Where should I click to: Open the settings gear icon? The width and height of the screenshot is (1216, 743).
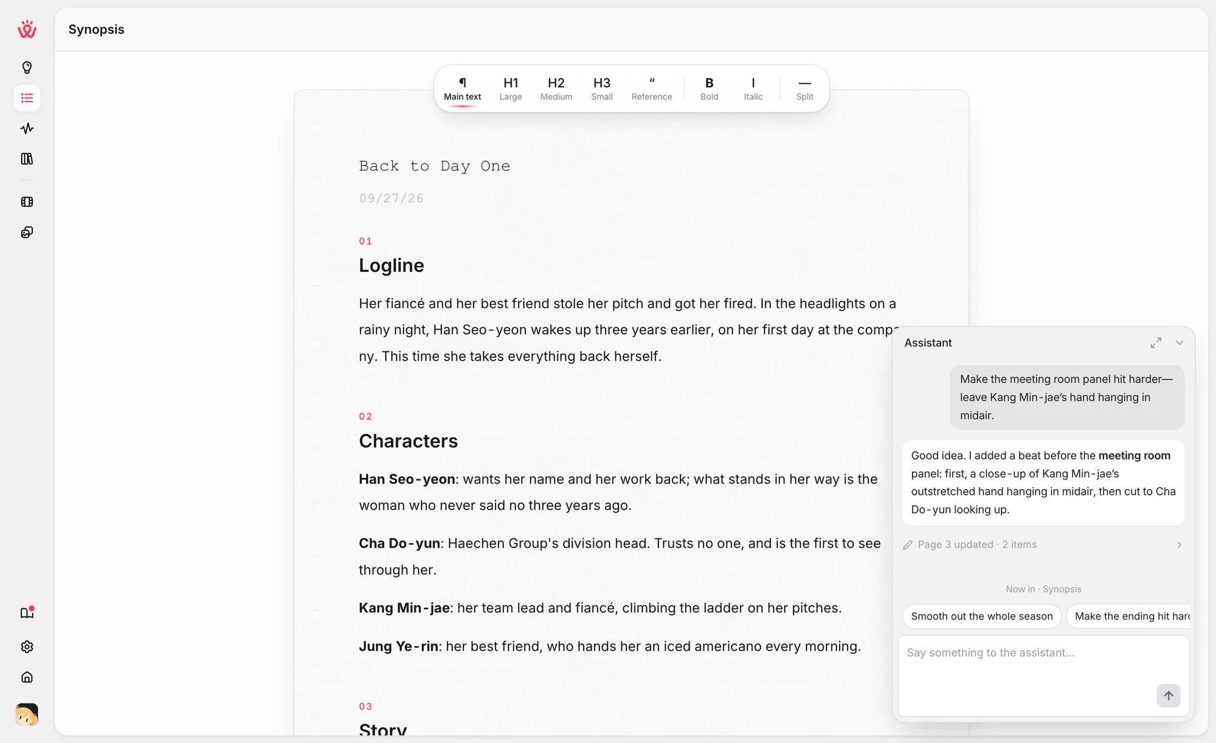[x=27, y=647]
